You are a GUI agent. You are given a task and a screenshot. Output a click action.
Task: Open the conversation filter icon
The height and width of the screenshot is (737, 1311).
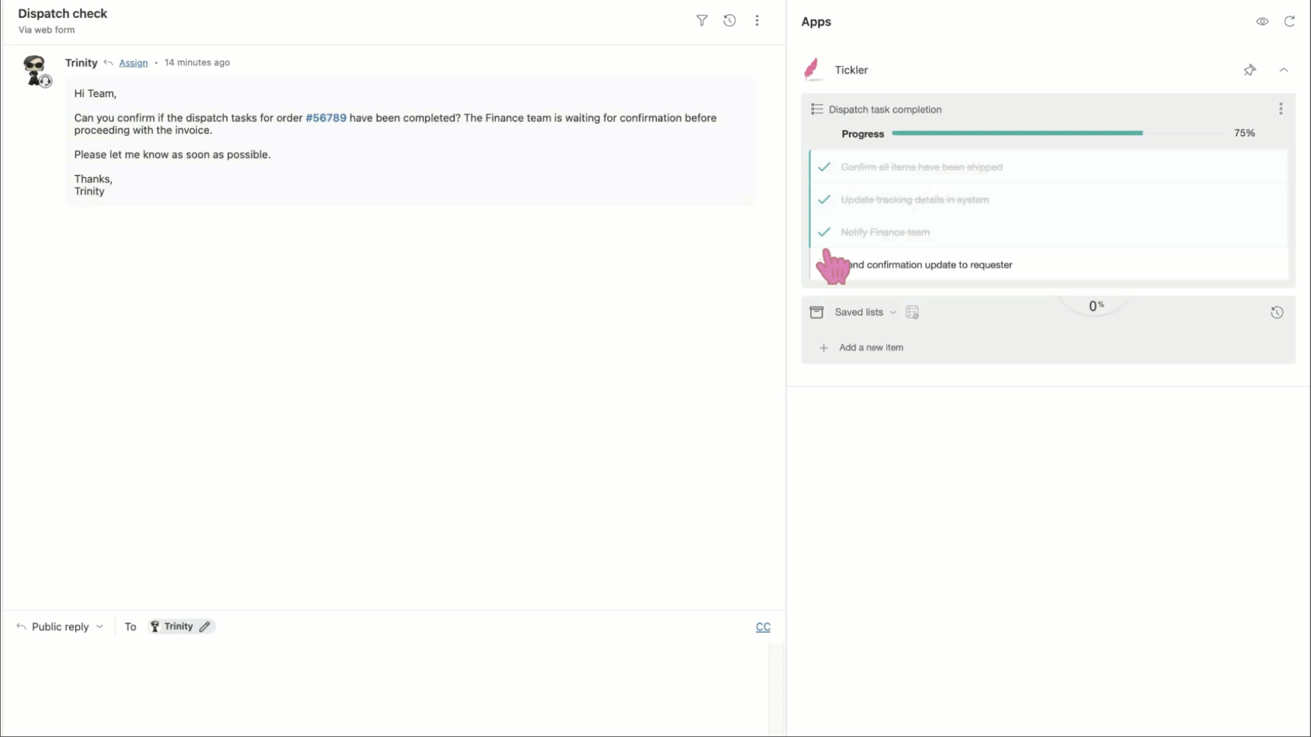(701, 21)
